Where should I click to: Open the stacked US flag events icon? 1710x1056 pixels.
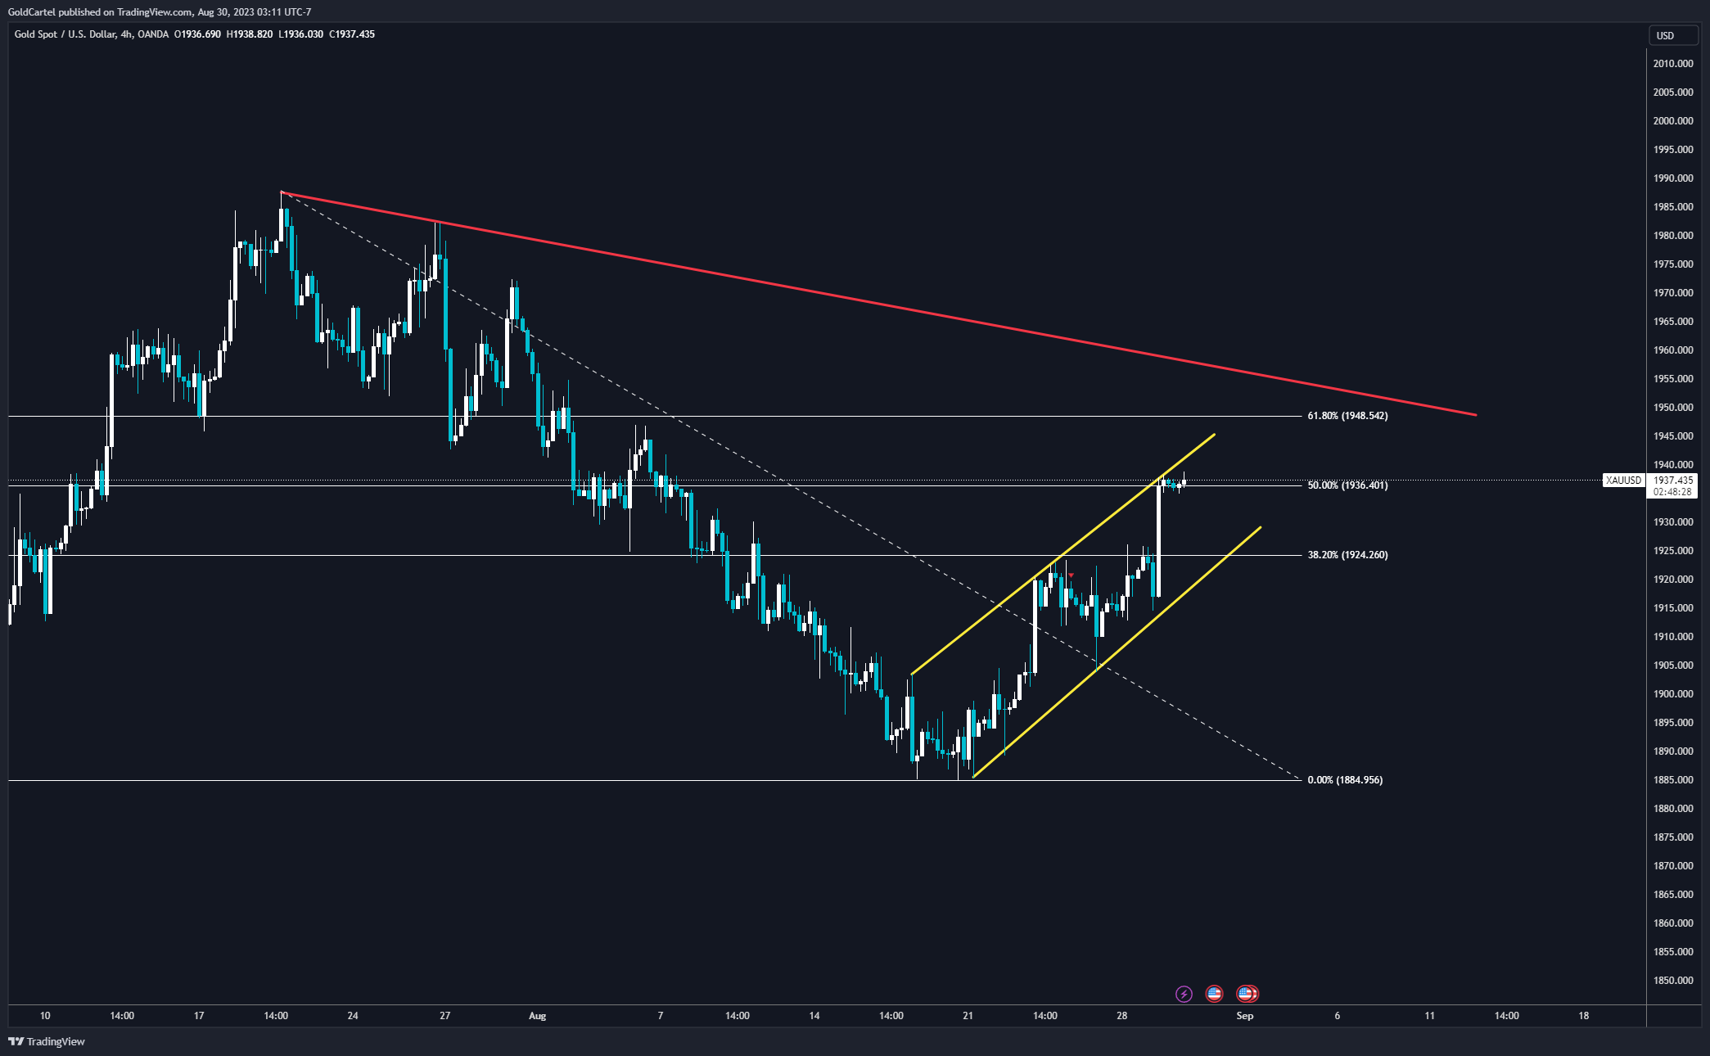pyautogui.click(x=1248, y=994)
